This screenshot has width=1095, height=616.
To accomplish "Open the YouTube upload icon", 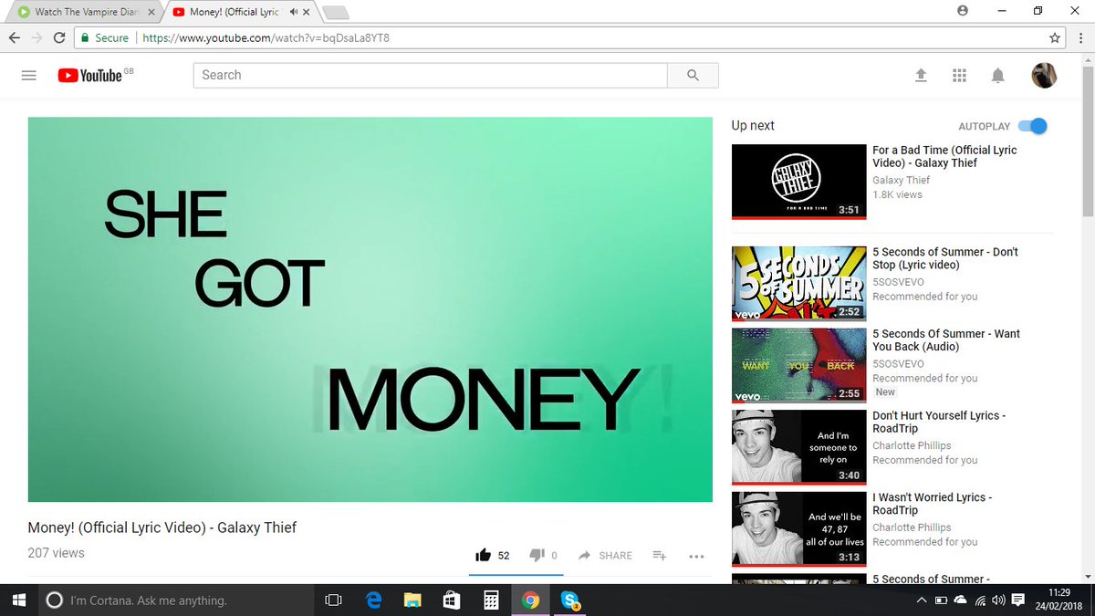I will (921, 75).
